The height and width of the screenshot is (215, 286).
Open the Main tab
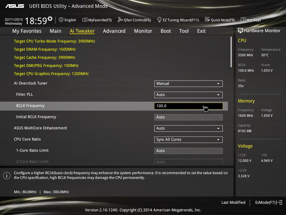(56, 31)
